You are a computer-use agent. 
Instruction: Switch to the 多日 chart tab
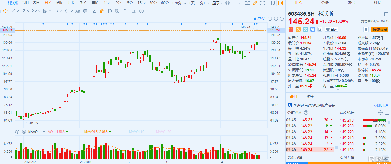36,3
